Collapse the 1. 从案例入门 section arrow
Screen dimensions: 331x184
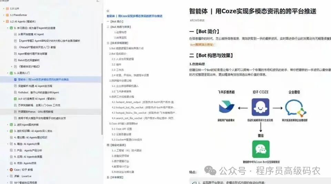[x=8, y=73]
